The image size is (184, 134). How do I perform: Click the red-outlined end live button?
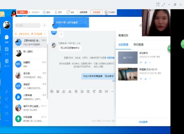pyautogui.click(x=97, y=12)
